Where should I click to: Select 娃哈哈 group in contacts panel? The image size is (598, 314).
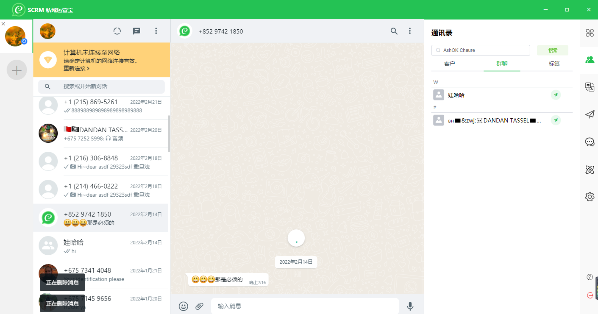(x=502, y=95)
